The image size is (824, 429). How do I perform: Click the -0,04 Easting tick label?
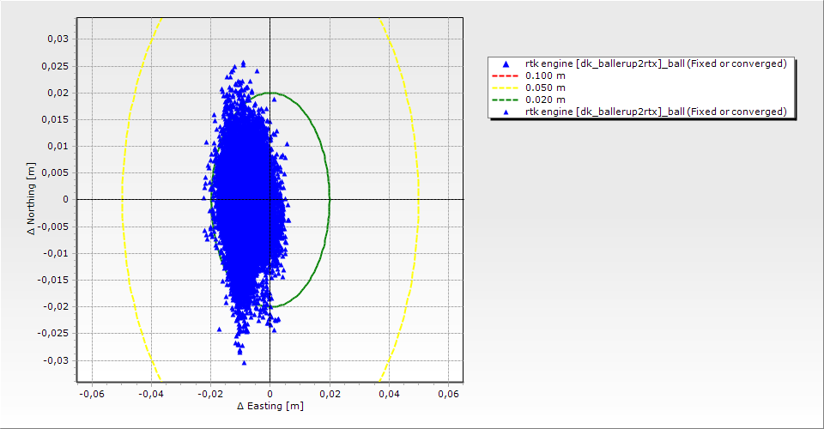(151, 394)
